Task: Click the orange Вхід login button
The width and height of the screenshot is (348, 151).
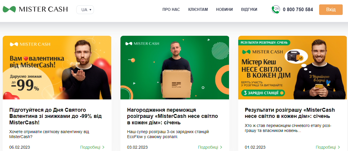Action: tap(331, 9)
